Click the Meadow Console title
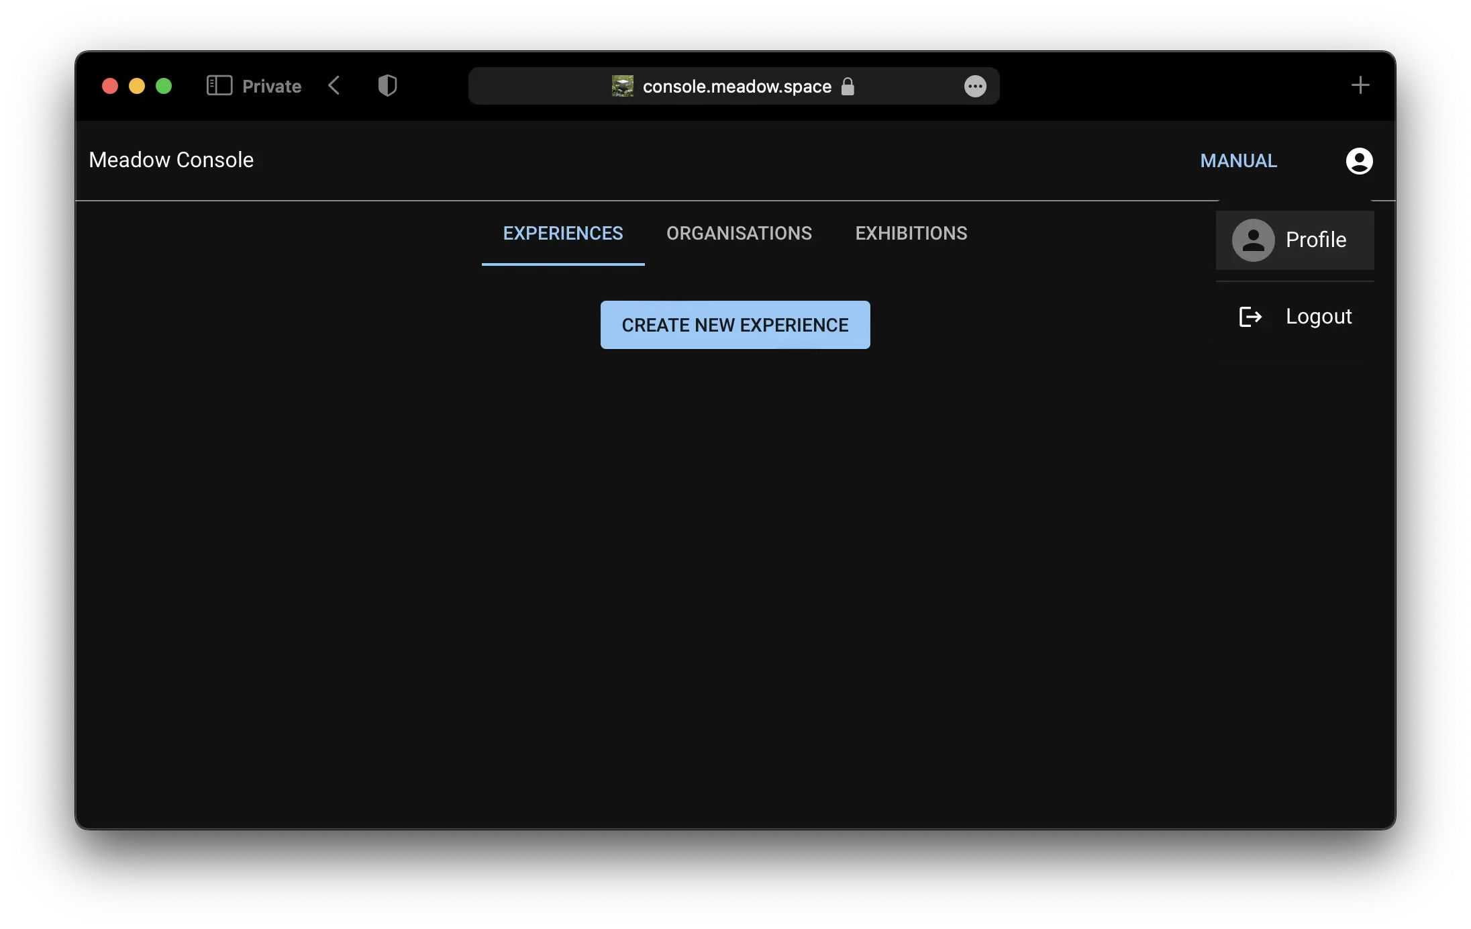Screen dimensions: 1471x929 [x=171, y=160]
